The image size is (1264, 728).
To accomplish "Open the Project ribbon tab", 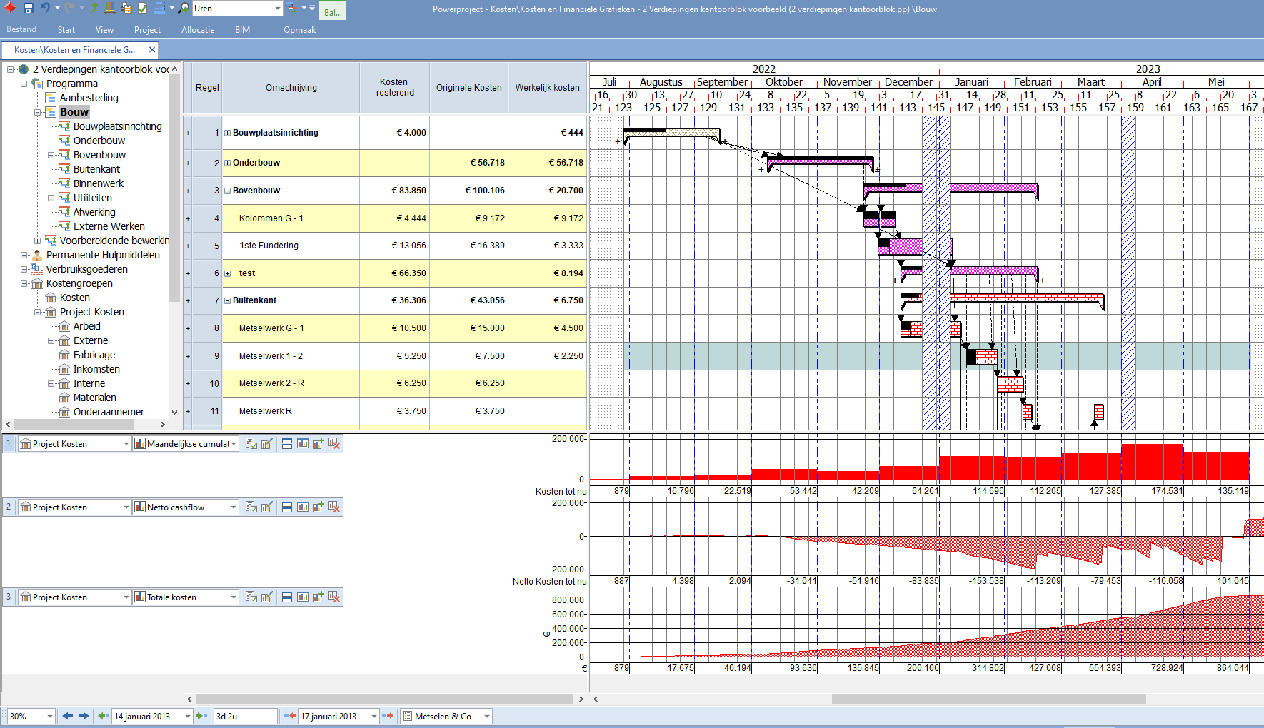I will click(x=147, y=29).
